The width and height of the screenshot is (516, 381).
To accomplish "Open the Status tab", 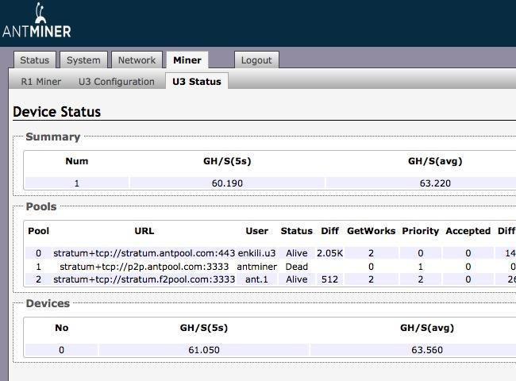I will (x=35, y=60).
